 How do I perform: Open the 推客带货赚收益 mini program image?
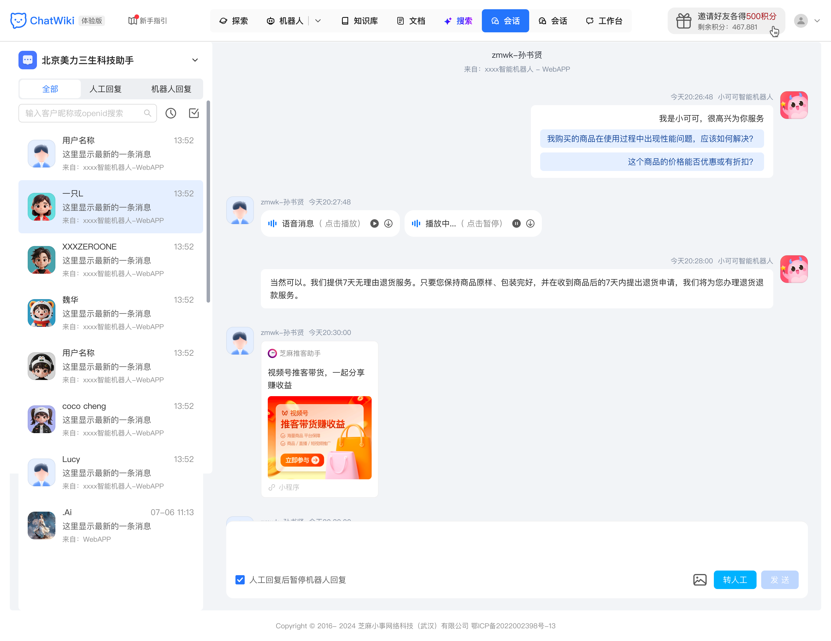(319, 437)
